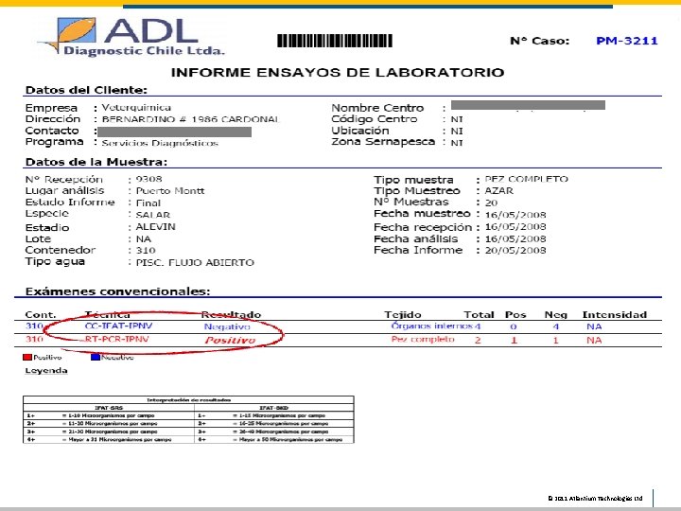Click the redacted Nombre Centro field
The width and height of the screenshot is (681, 511).
click(528, 105)
